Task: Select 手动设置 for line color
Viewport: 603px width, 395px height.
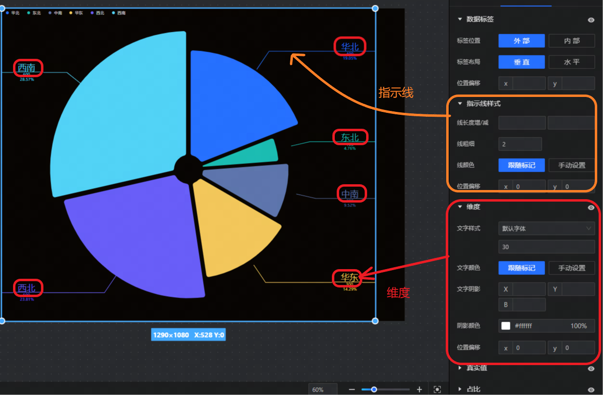Action: (x=572, y=165)
